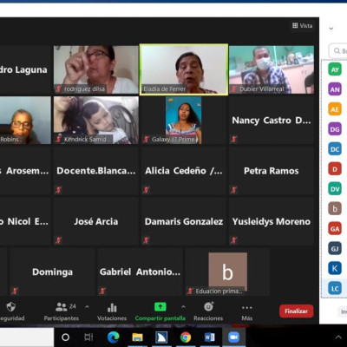
Task: Click the File Explorer taskbar icon
Action: (x=137, y=337)
